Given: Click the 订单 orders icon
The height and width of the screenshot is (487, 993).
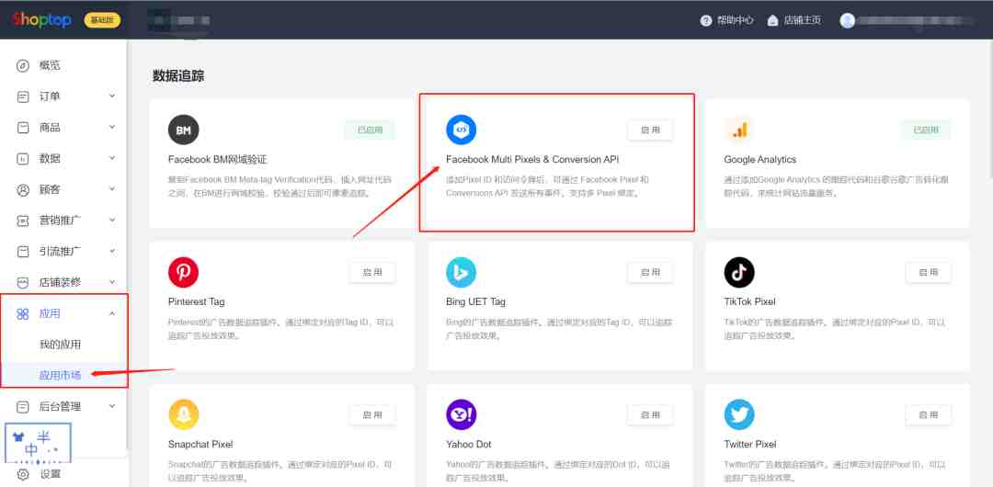Looking at the screenshot, I should pos(23,96).
